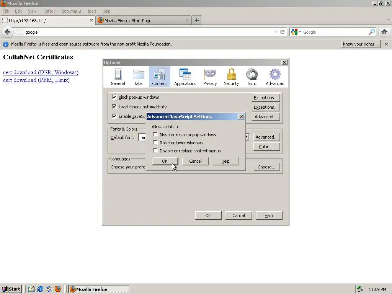
Task: Open the Applications options pane
Action: click(x=185, y=77)
